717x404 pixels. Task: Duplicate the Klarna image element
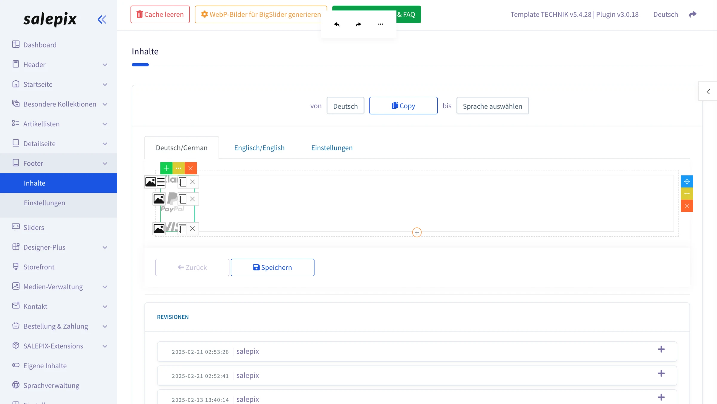click(182, 182)
